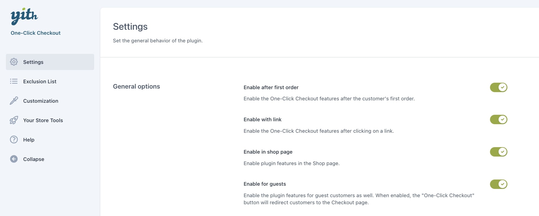Click the Settings gear icon
This screenshot has width=539, height=216.
[x=14, y=62]
